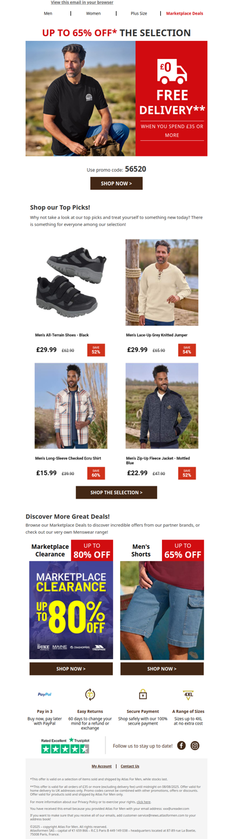Click the free delivery truck icon
233x839 pixels.
click(x=172, y=71)
